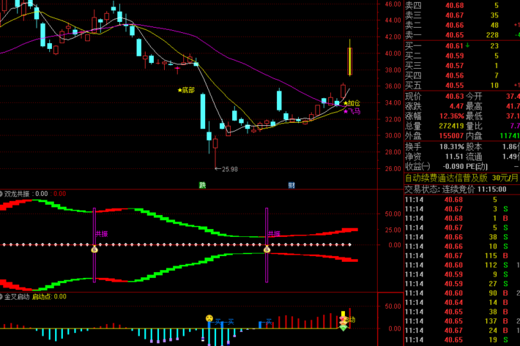Click the purple 飞马 star marker
The width and height of the screenshot is (520, 346).
click(352, 112)
